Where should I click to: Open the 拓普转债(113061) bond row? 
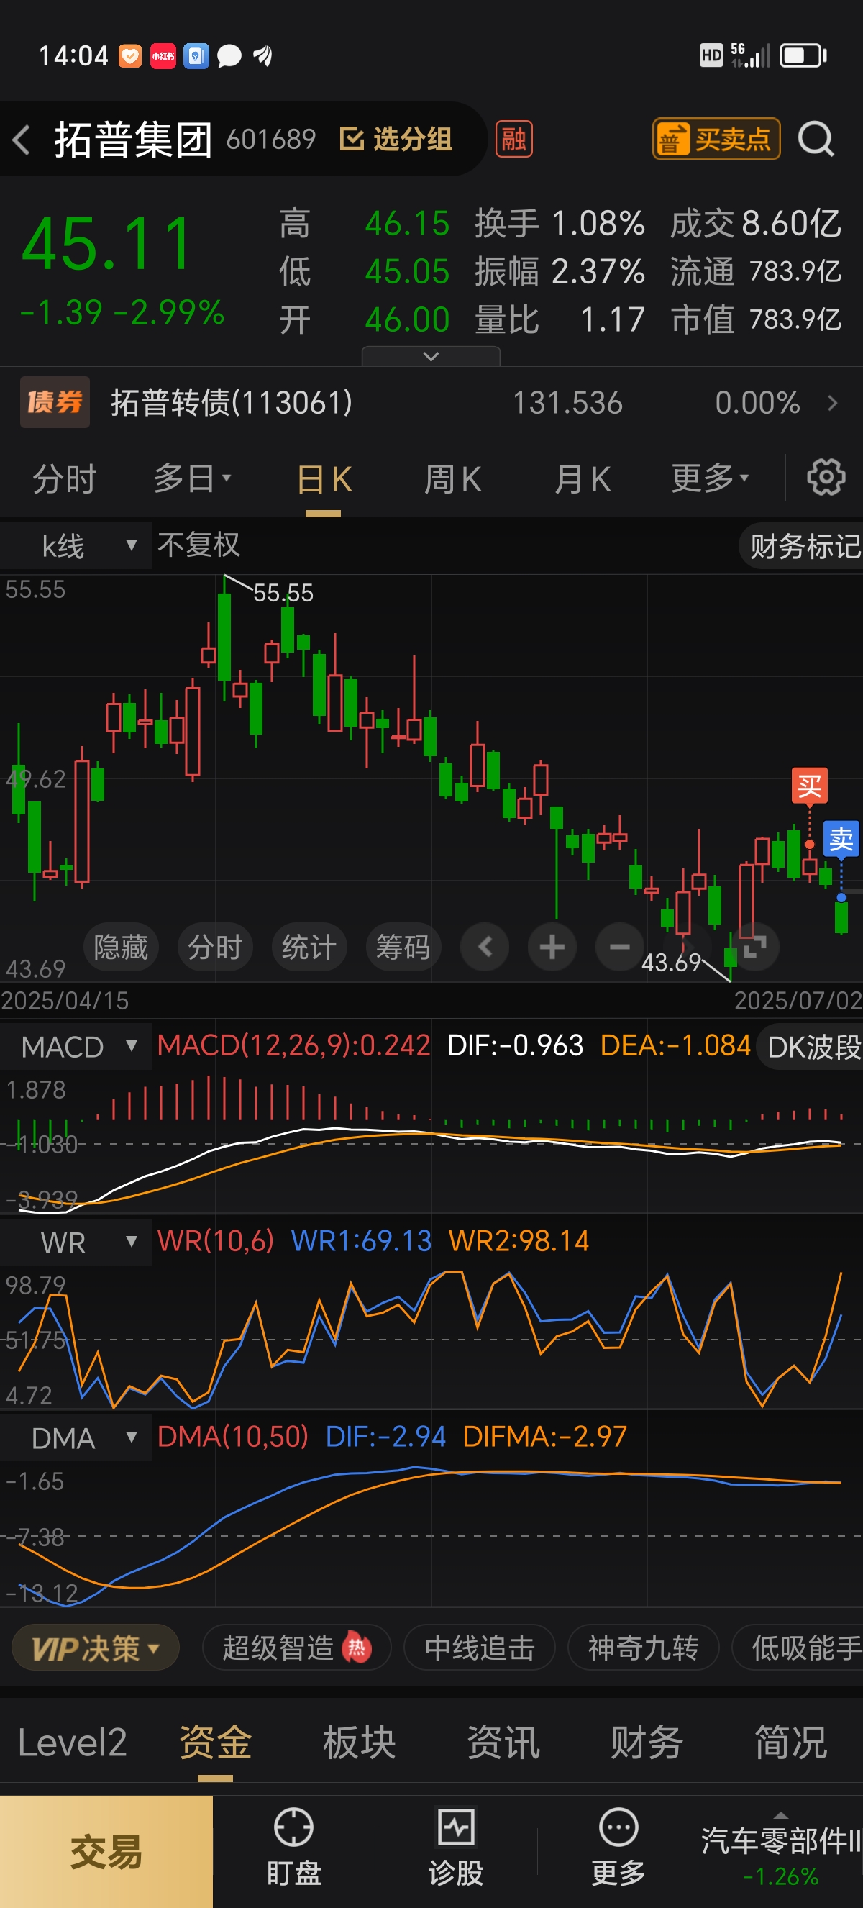click(x=431, y=402)
